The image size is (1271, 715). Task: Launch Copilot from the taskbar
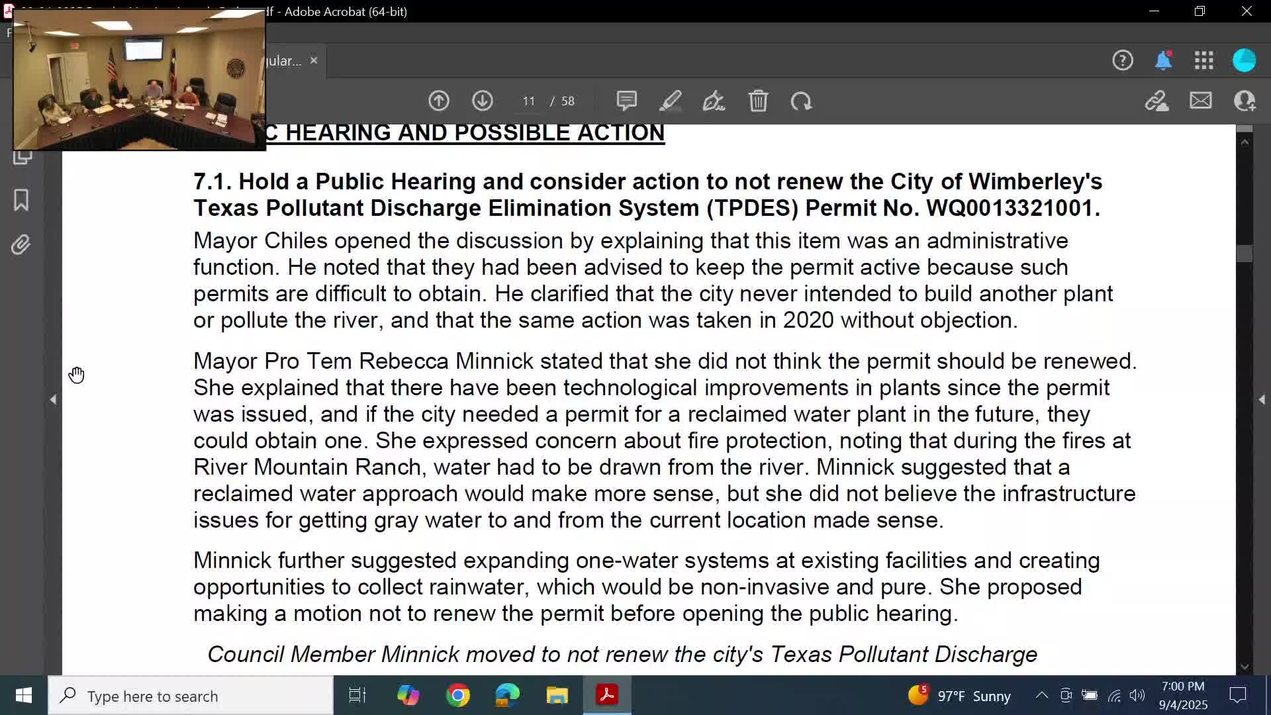[408, 696]
